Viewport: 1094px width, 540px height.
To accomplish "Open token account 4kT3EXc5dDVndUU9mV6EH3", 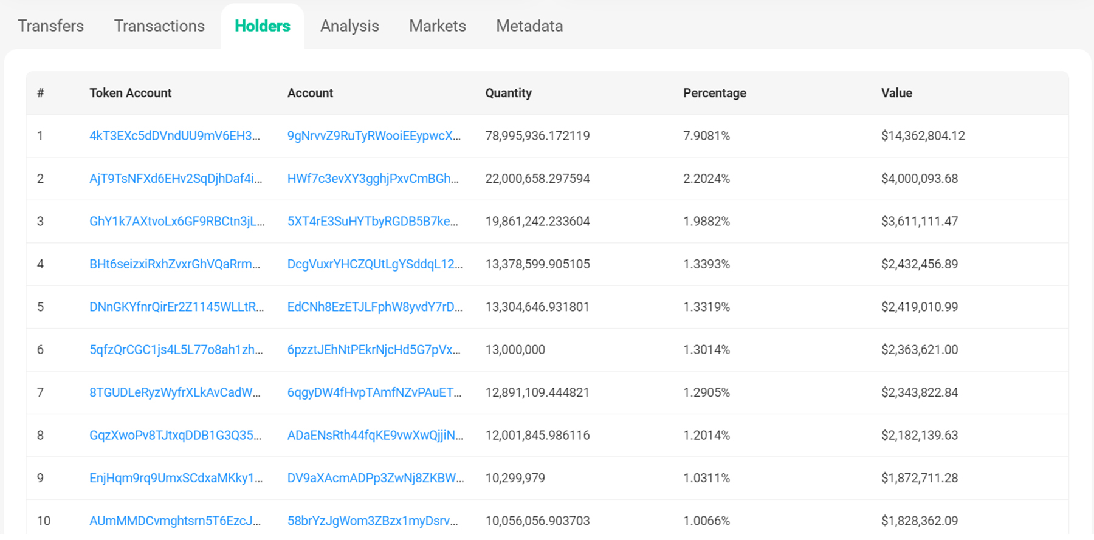I will point(174,136).
